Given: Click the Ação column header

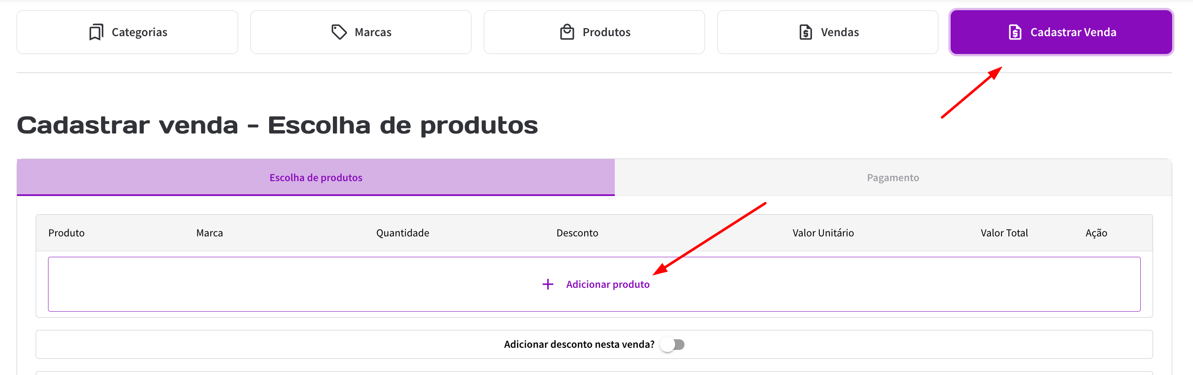Looking at the screenshot, I should click(1096, 233).
